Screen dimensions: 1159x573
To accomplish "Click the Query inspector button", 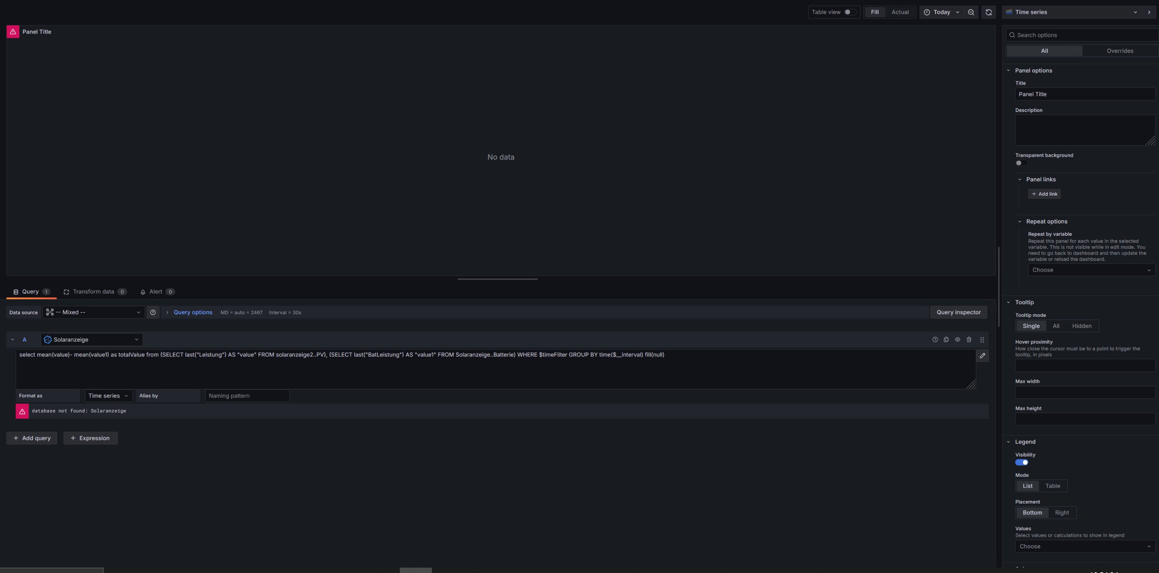I will 958,312.
